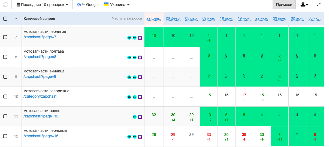The height and width of the screenshot is (147, 329).
Task: Open the Последние 10 проверок dropdown
Action: [43, 5]
